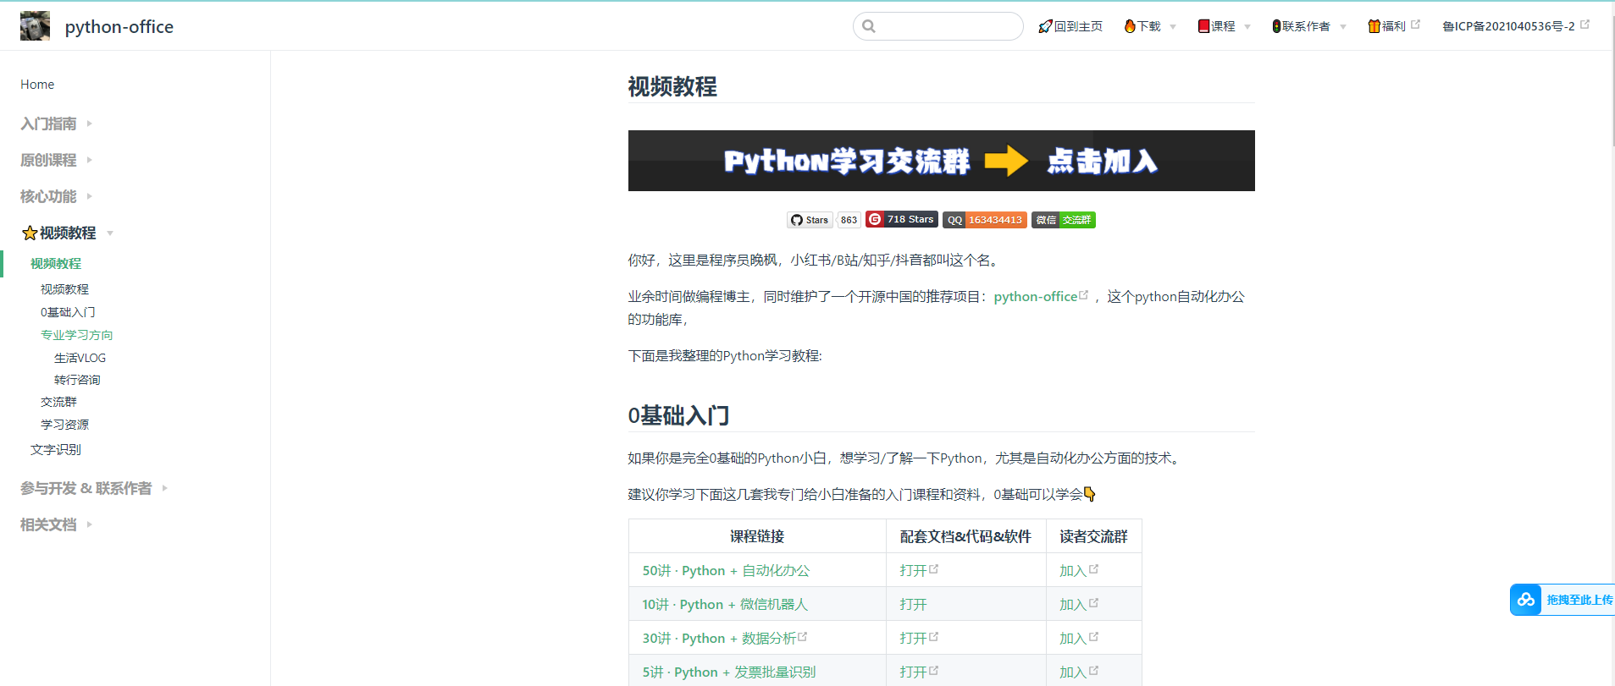Click the Gitee 718 Stars badge
The image size is (1615, 686).
901,219
